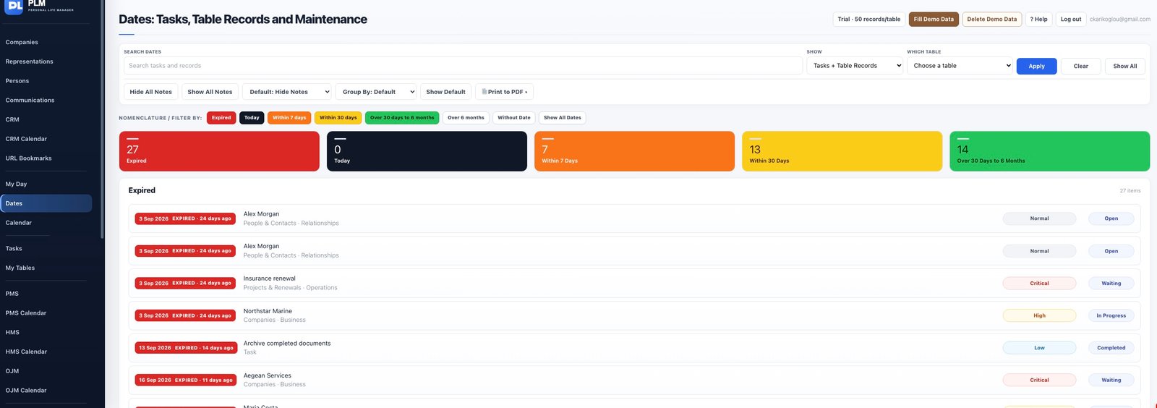Viewport: 1157px width, 408px height.
Task: Click the Show All button
Action: click(x=1124, y=66)
